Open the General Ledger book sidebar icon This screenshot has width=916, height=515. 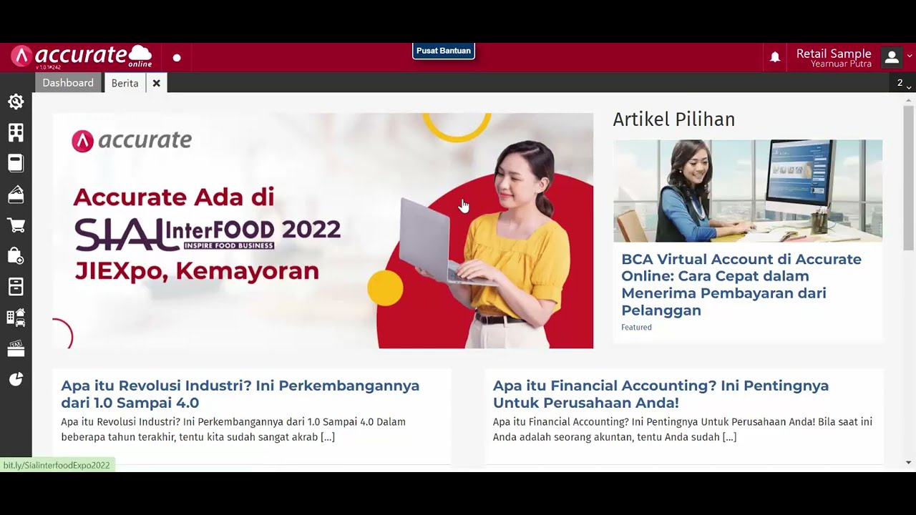pos(16,163)
